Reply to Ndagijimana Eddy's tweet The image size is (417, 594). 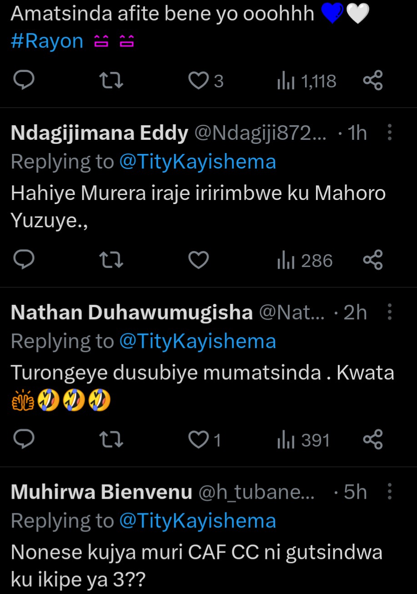pos(23,261)
